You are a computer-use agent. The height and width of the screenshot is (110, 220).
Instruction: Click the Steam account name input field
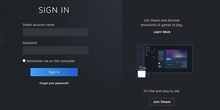coord(56,32)
